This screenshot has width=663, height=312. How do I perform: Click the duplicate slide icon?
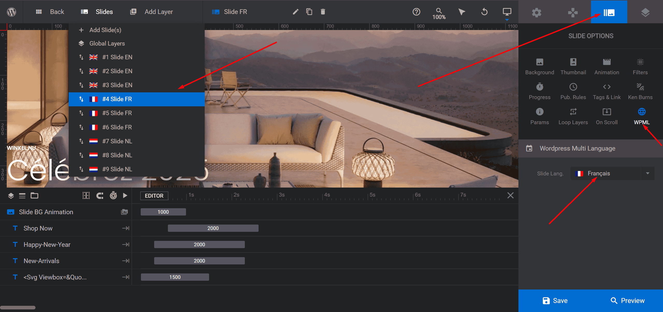click(309, 12)
